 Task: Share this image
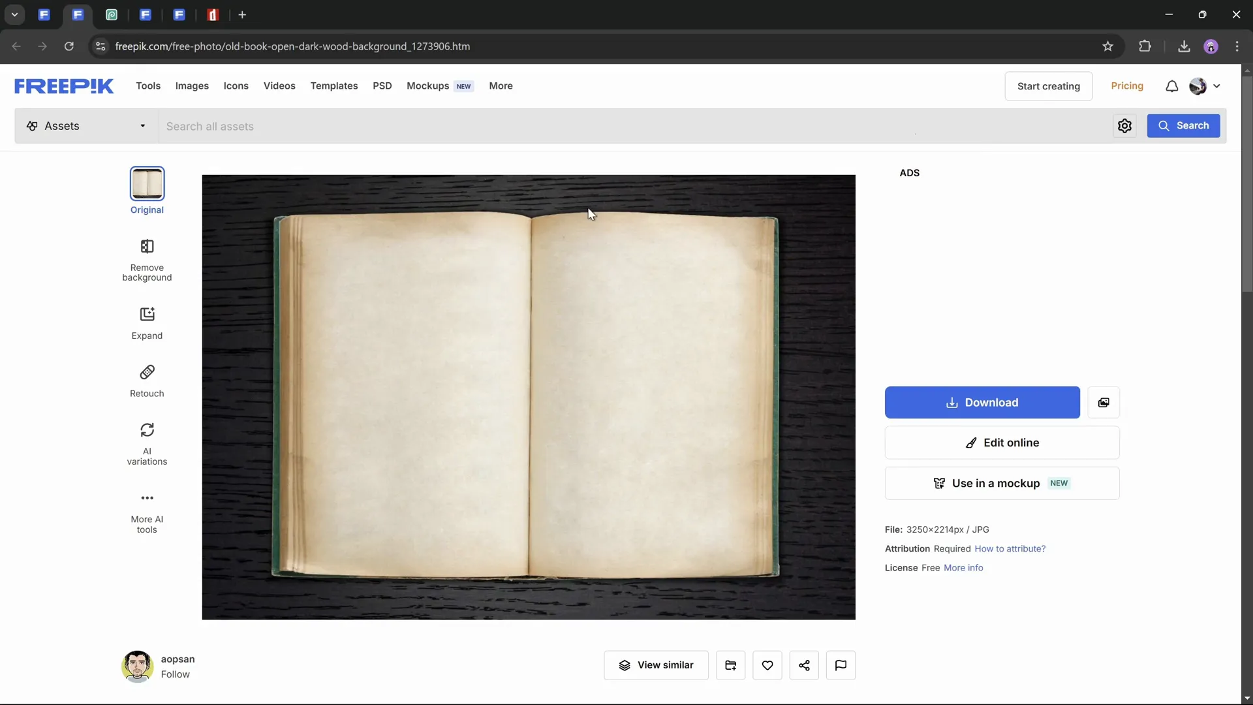pos(804,665)
